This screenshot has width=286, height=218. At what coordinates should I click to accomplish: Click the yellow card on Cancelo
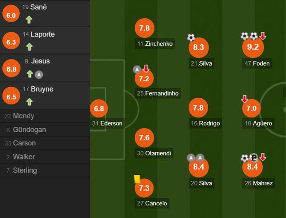coord(136,179)
